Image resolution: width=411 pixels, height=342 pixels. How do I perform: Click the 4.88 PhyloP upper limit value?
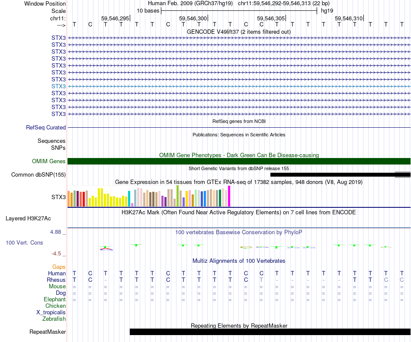(x=55, y=232)
